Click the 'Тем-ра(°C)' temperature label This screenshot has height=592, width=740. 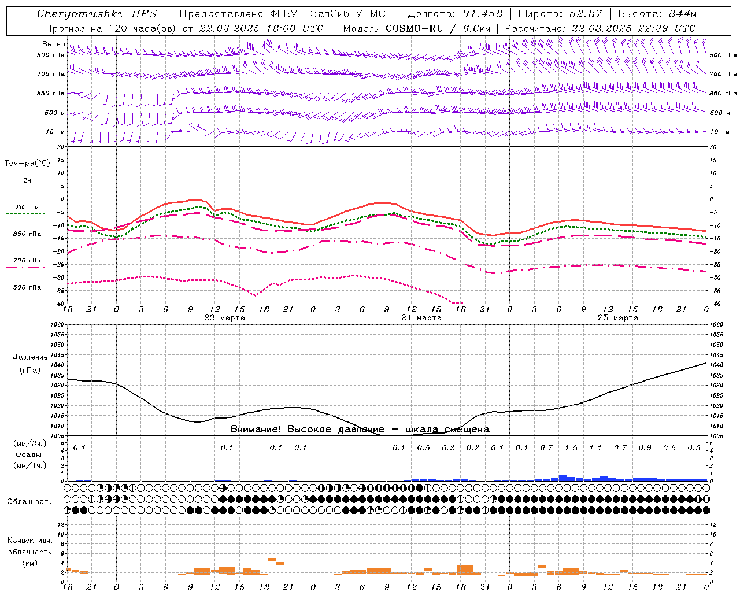[x=27, y=164]
